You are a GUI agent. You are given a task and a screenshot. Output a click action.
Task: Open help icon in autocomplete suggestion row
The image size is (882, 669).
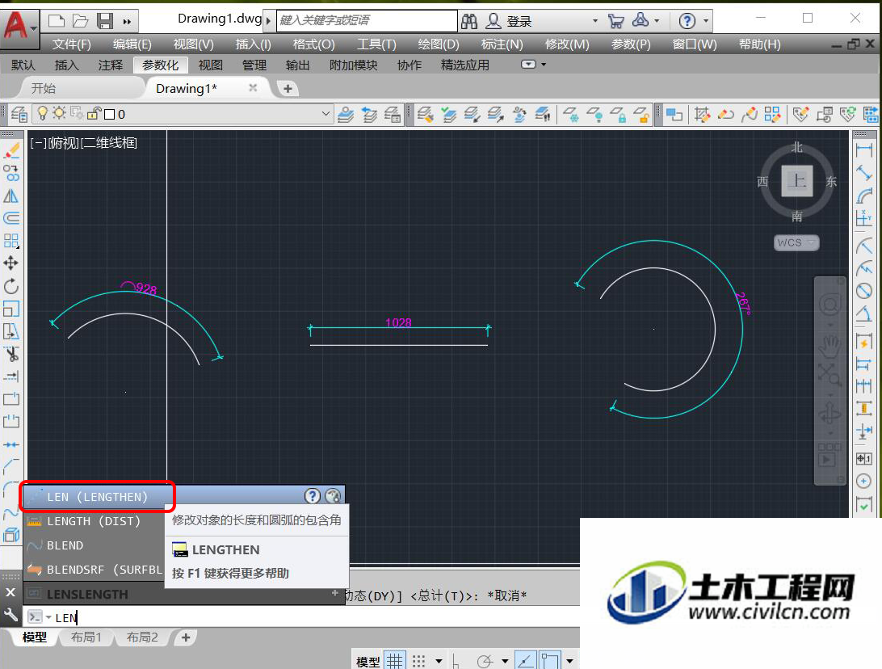pyautogui.click(x=313, y=496)
